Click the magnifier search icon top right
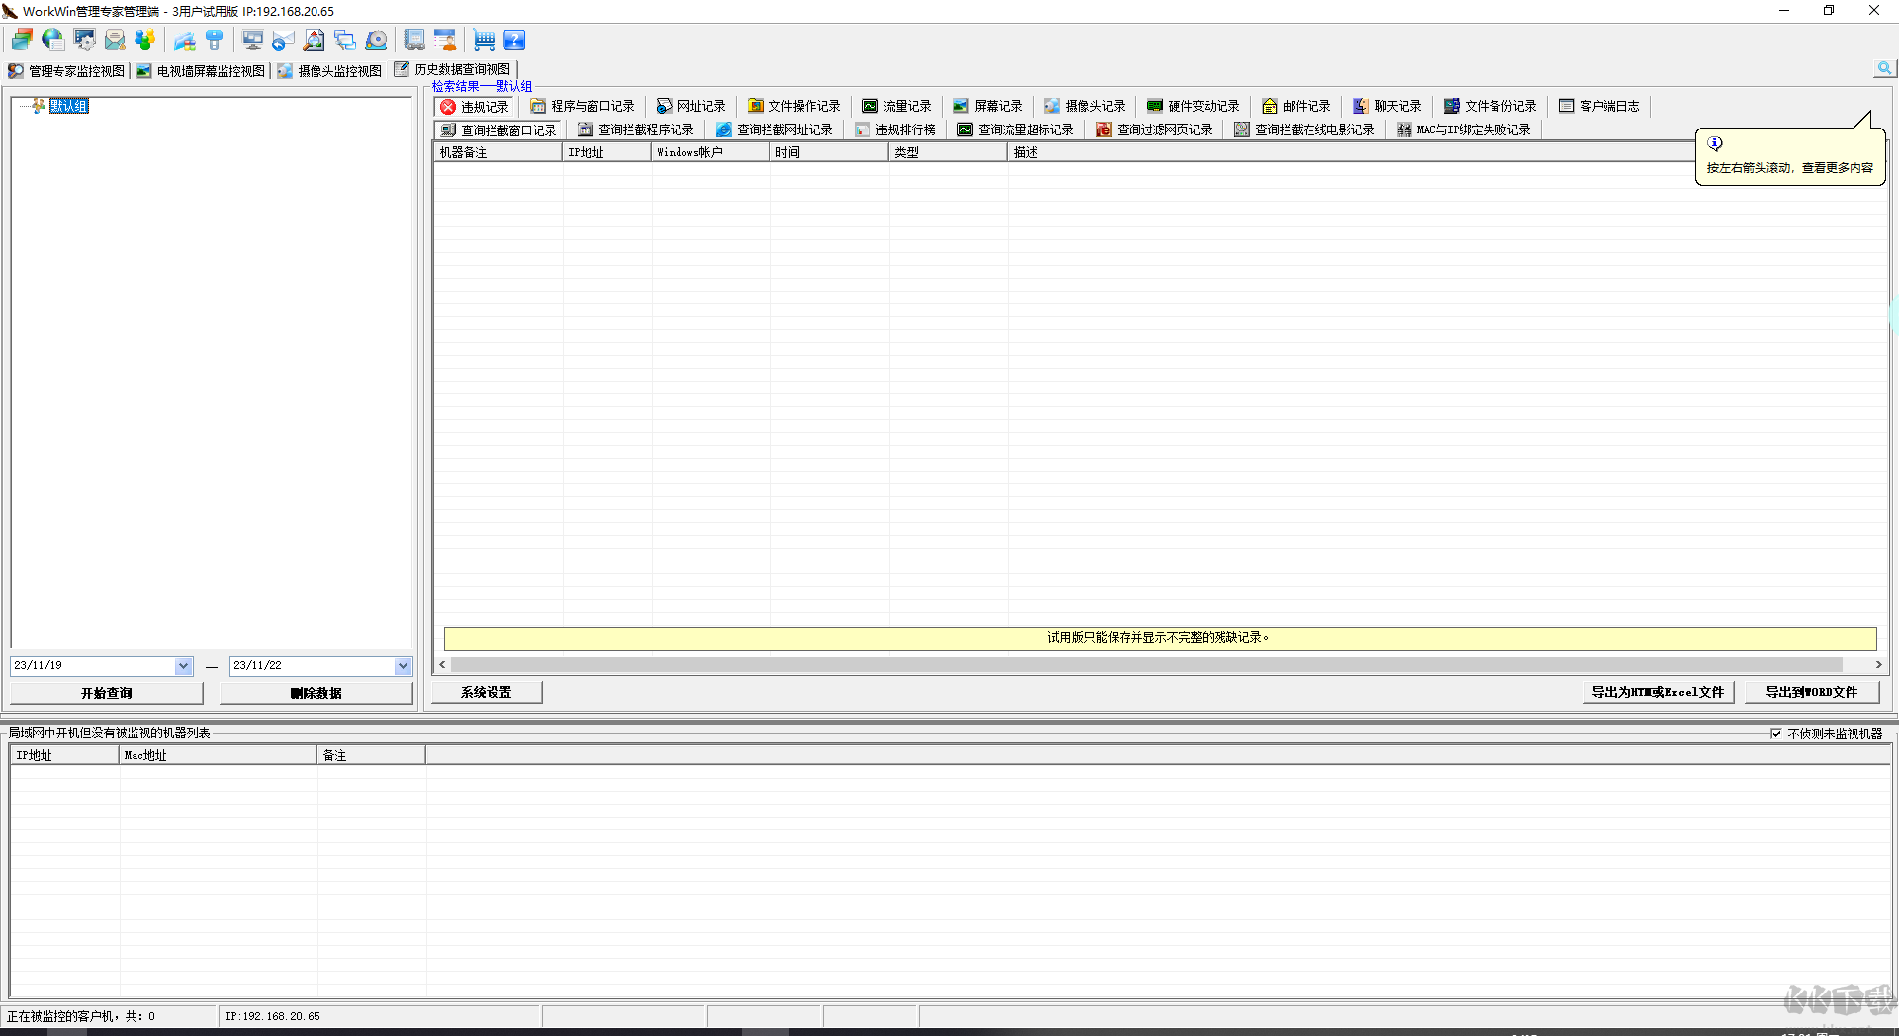The height and width of the screenshot is (1036, 1899). point(1884,68)
